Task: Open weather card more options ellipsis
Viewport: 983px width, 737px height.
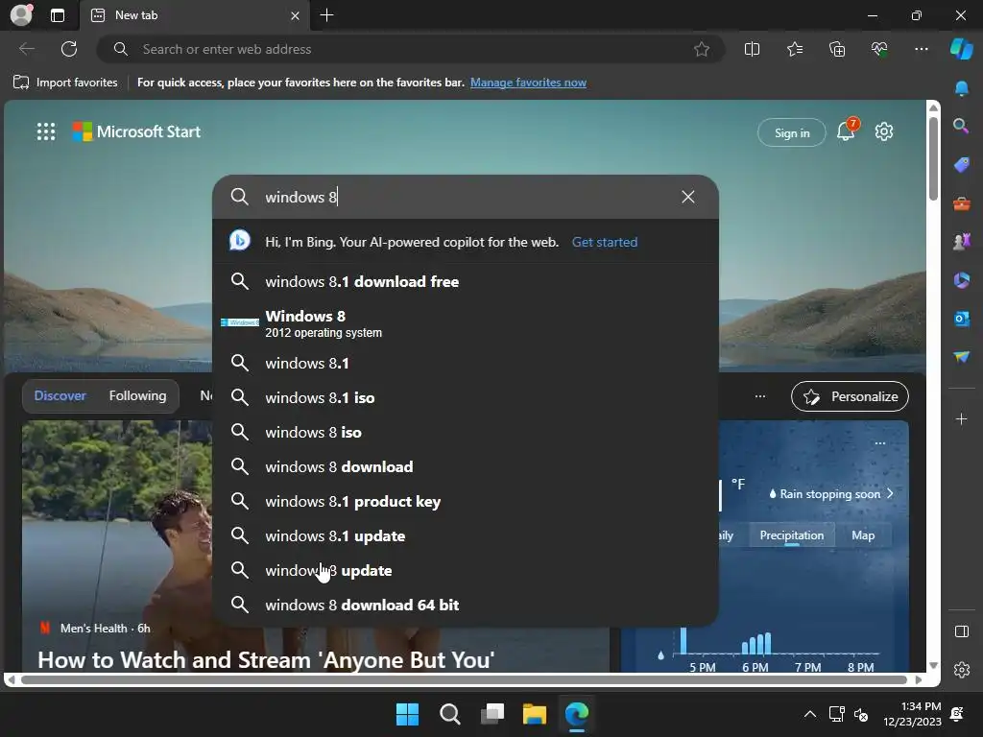Action: click(x=879, y=443)
